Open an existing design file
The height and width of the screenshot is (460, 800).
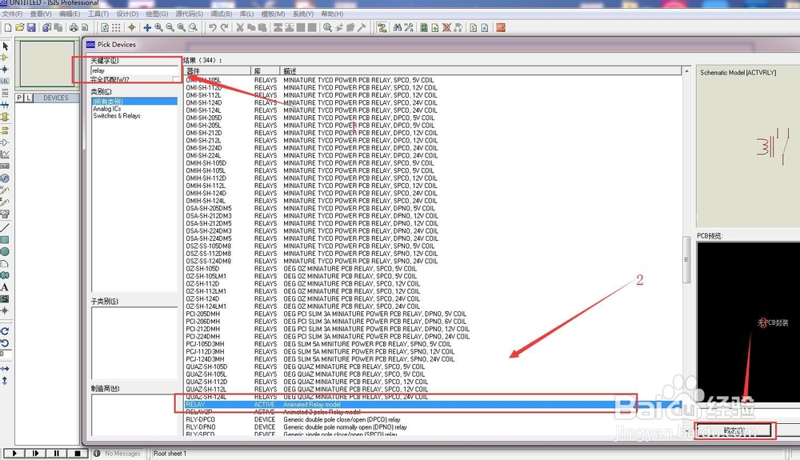(20, 27)
